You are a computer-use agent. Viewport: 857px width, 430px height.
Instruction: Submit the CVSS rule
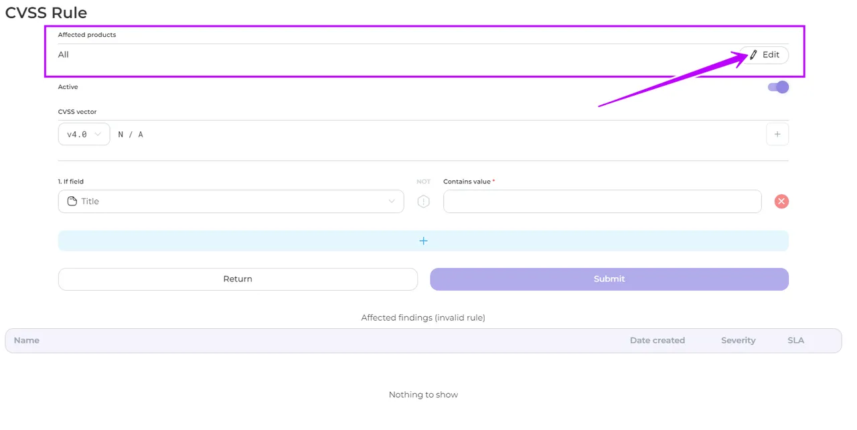click(x=609, y=279)
